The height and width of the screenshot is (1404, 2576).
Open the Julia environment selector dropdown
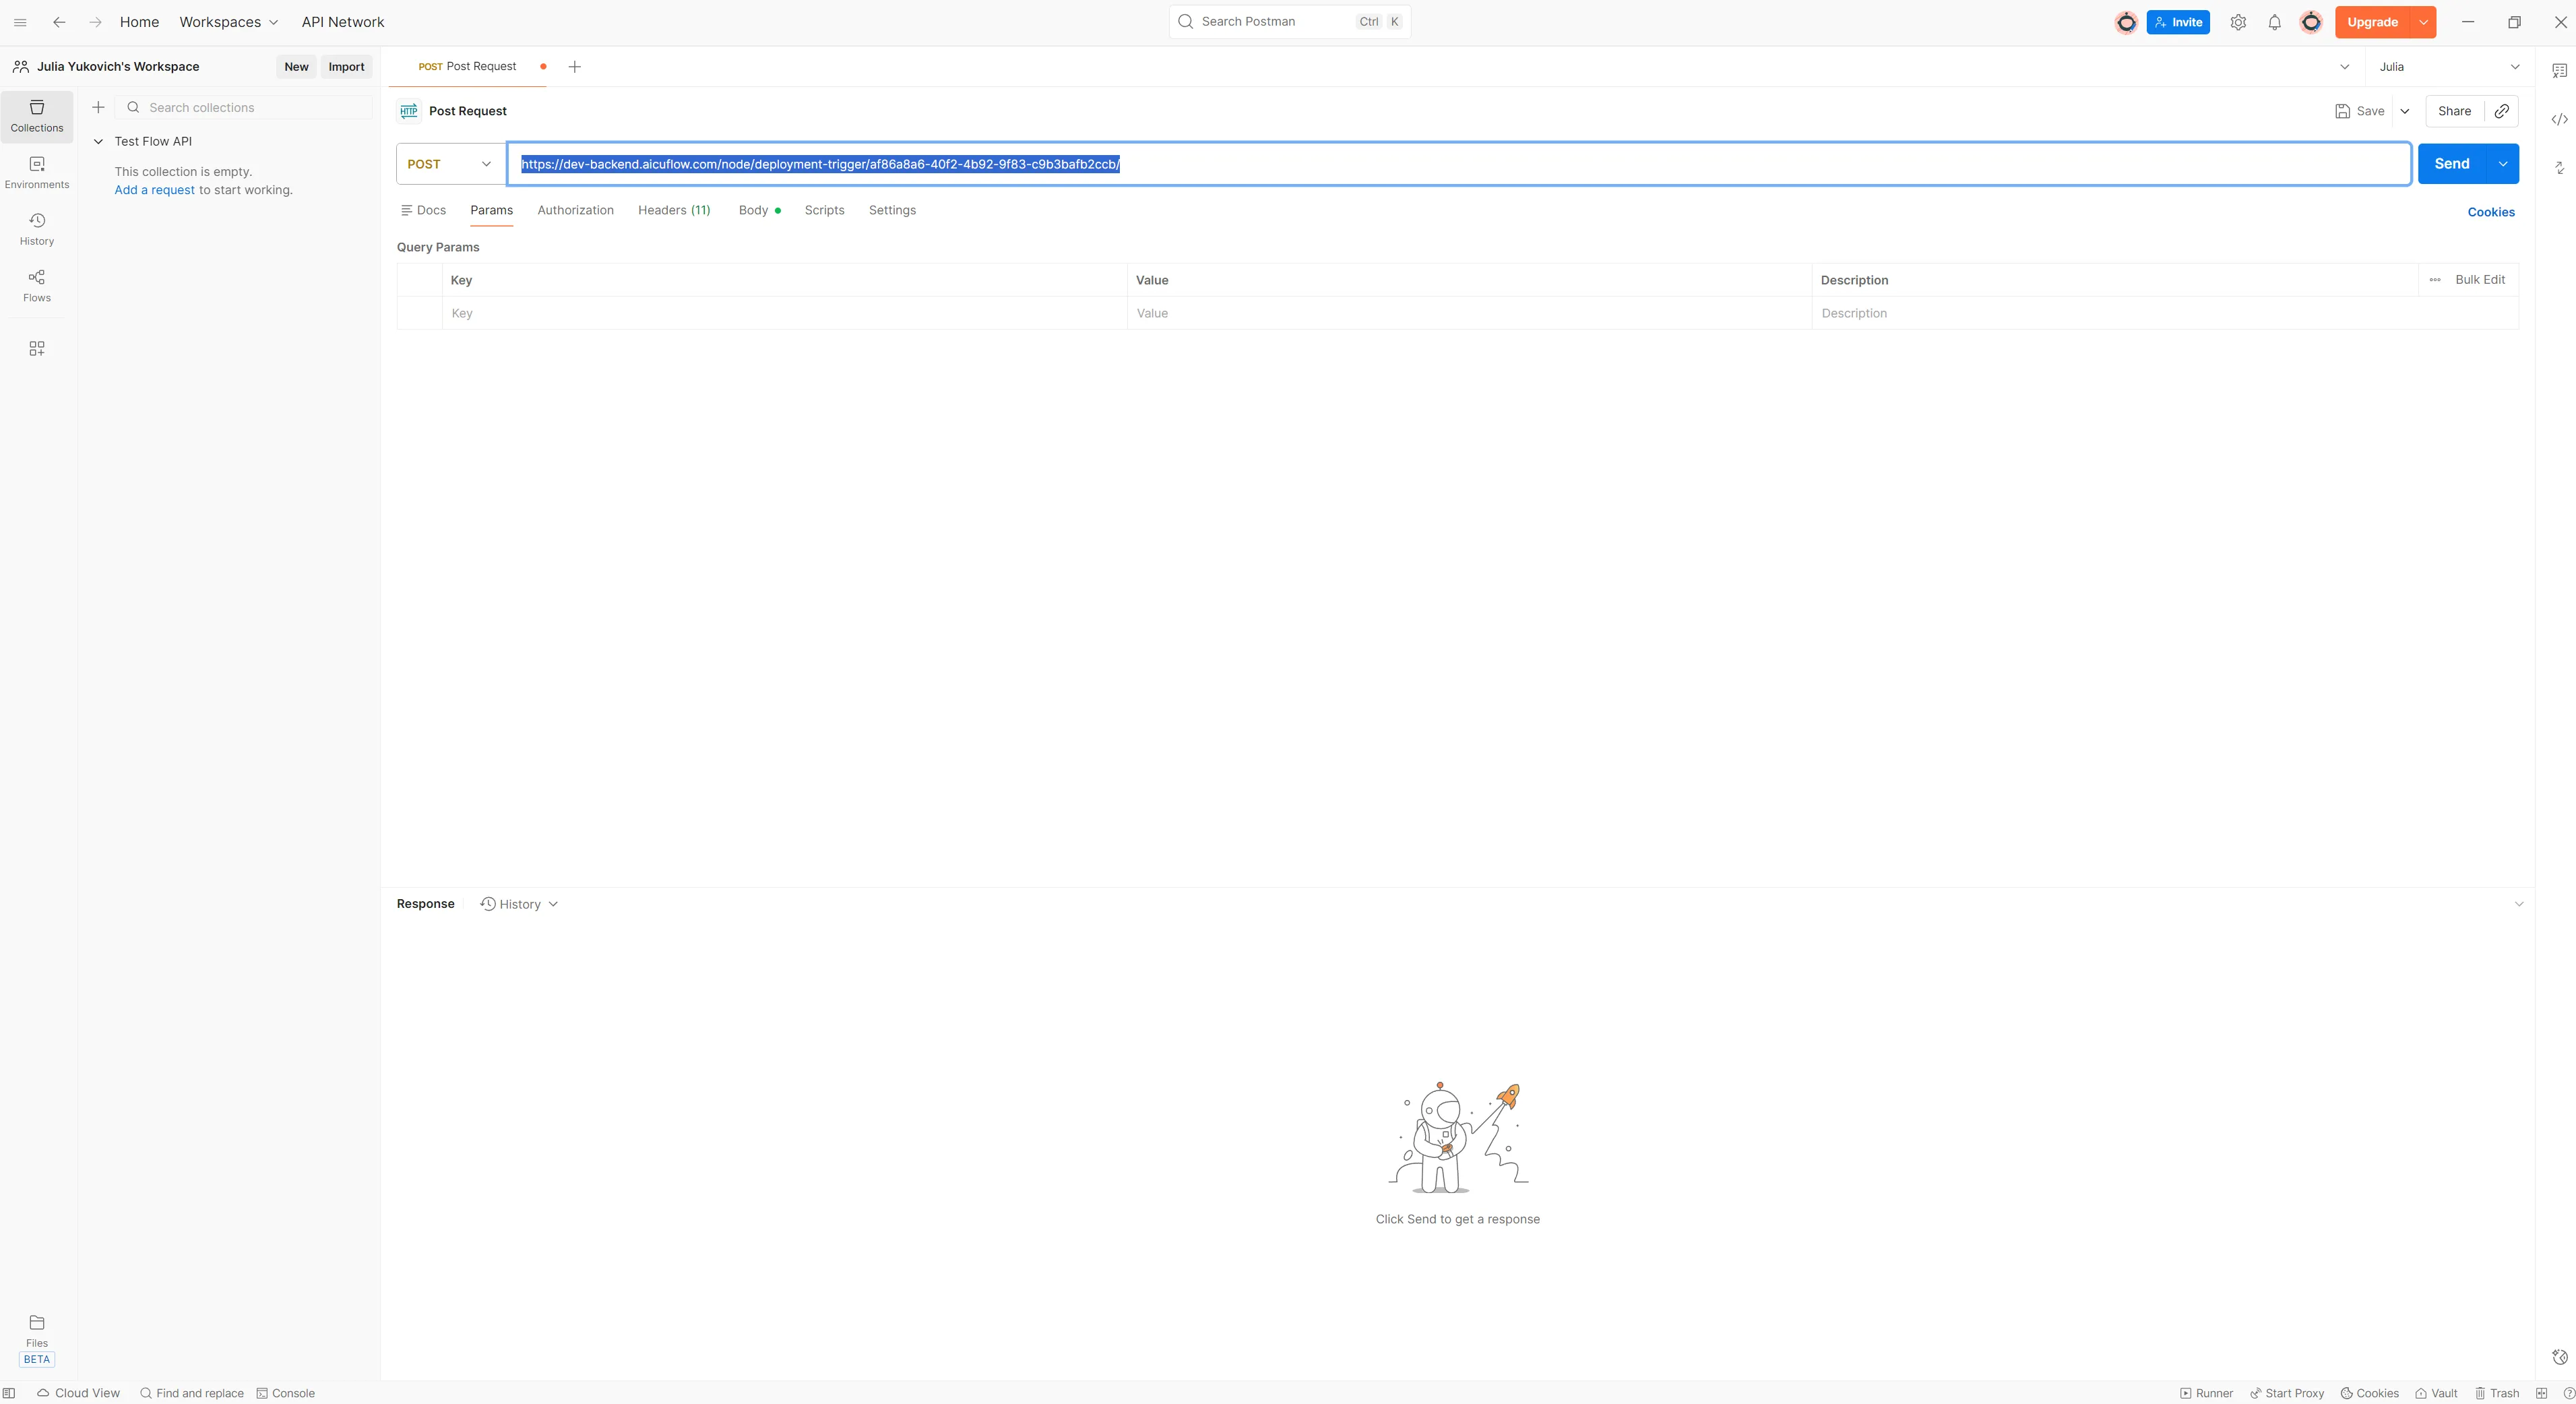tap(2449, 67)
